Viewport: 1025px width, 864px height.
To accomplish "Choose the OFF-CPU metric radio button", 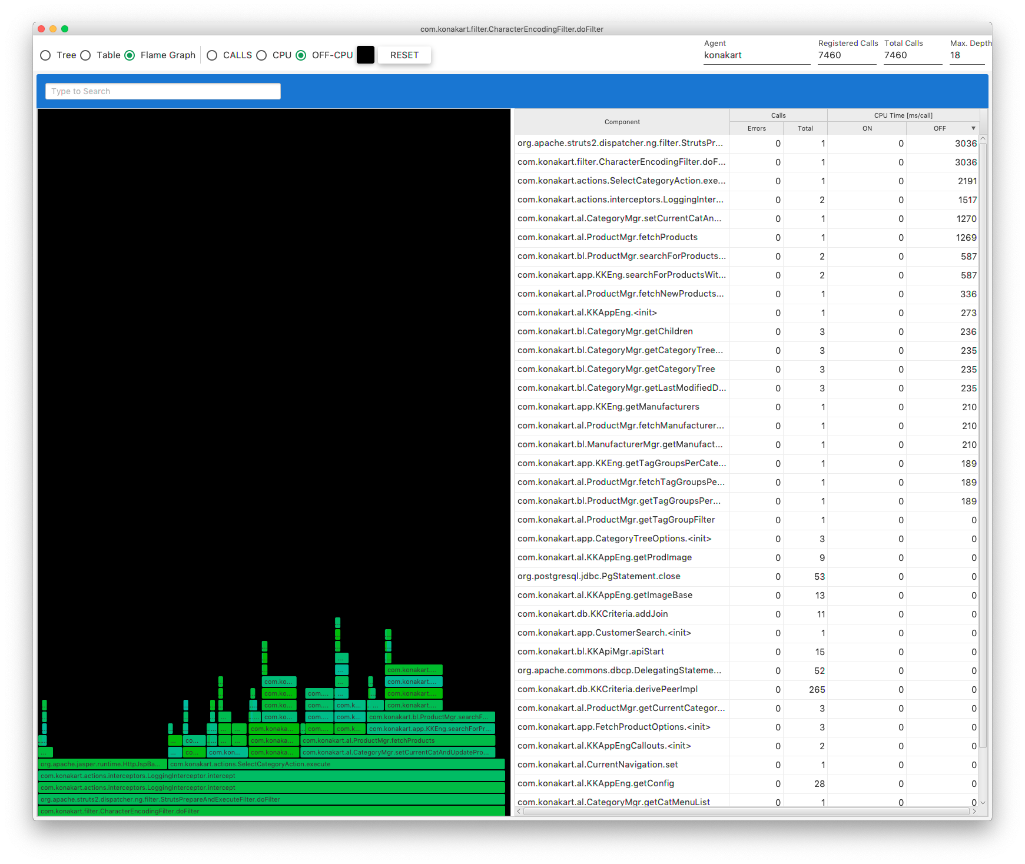I will [x=301, y=55].
